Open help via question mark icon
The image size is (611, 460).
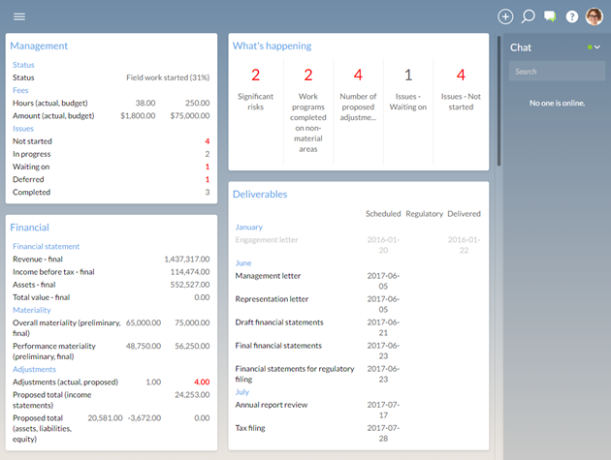[572, 16]
